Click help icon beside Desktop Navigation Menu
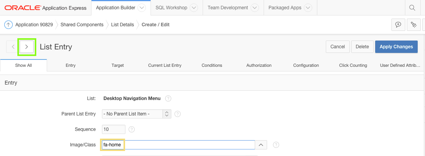This screenshot has height=156, width=425. point(168,98)
